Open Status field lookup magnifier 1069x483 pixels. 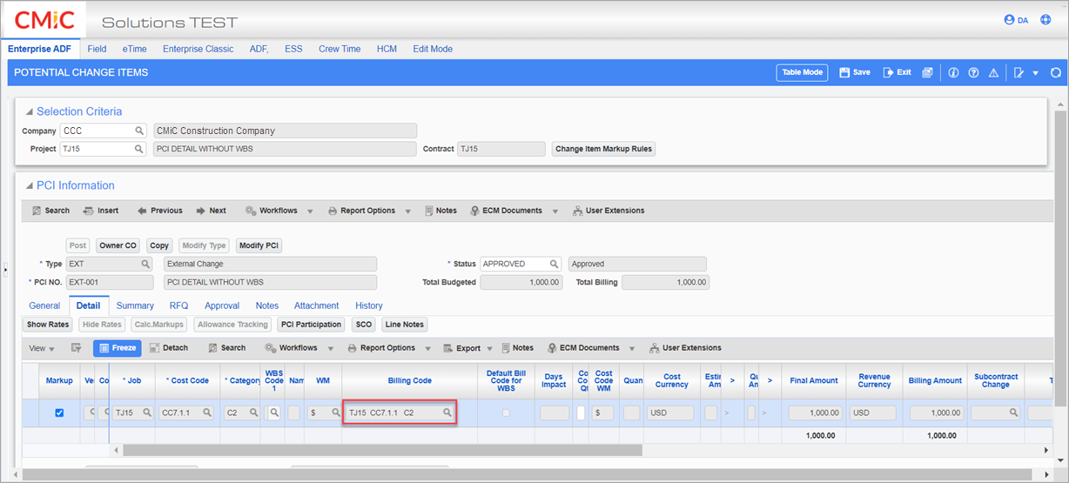pos(554,264)
